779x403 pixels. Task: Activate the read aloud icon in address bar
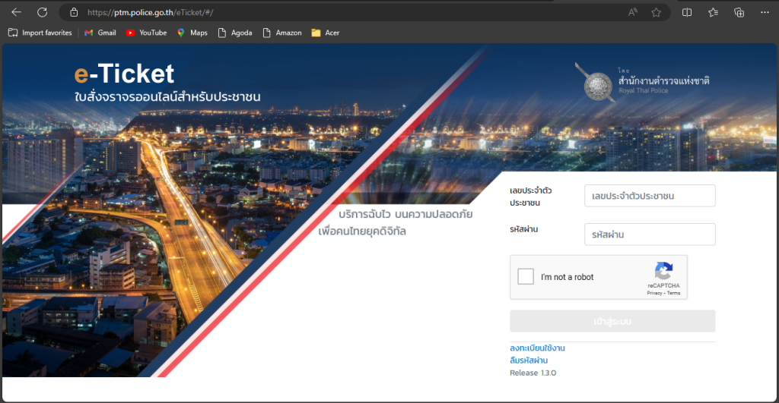tap(633, 12)
